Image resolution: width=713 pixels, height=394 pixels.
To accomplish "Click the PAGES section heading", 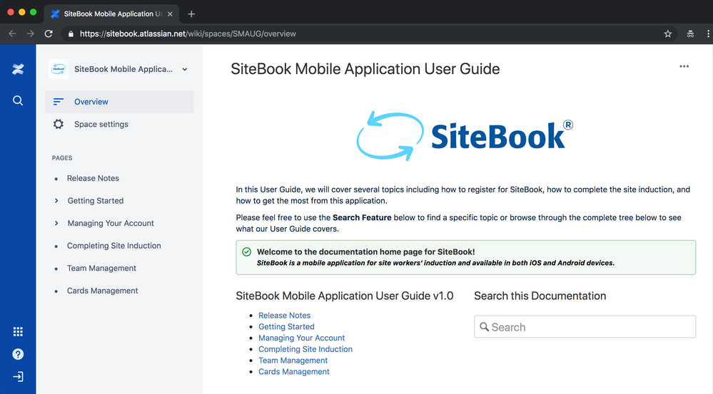I will (62, 158).
